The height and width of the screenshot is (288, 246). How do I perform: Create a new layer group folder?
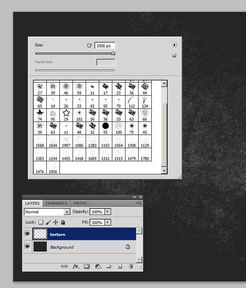(109, 266)
